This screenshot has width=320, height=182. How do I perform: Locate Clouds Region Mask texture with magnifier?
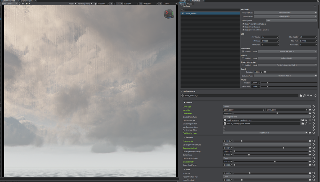306,124
